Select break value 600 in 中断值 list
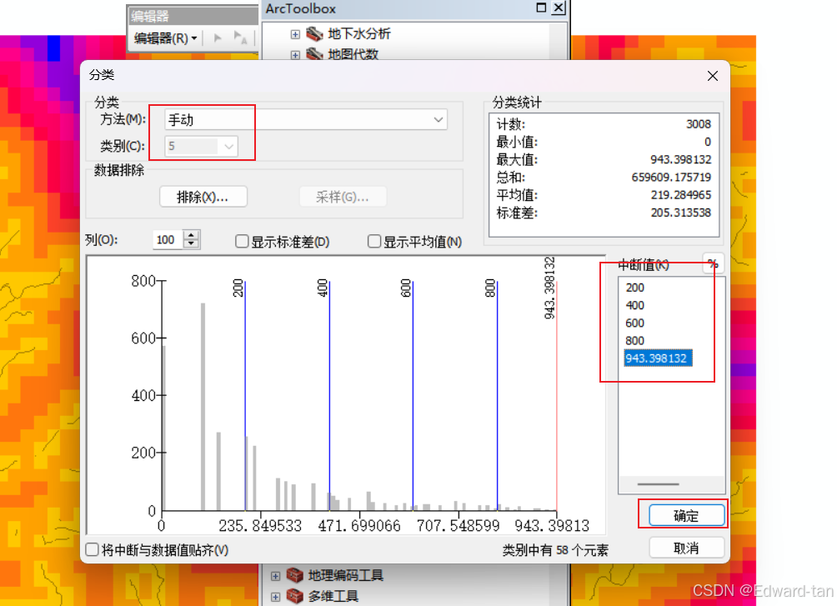Screen dimensions: 837x606 tap(634, 323)
